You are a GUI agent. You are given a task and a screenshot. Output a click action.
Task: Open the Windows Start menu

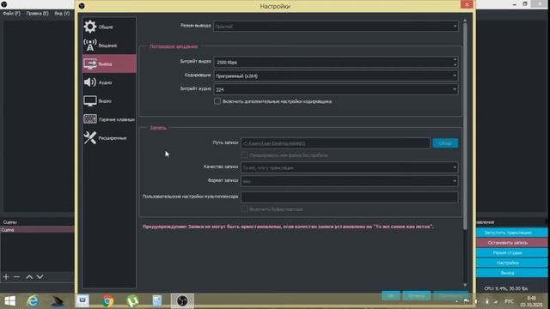click(9, 300)
